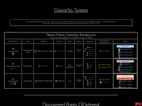Viewport: 142px width, 106px height.
Task: Click the hexagon icon beside coordinates 22.68
Action: pos(119,49)
